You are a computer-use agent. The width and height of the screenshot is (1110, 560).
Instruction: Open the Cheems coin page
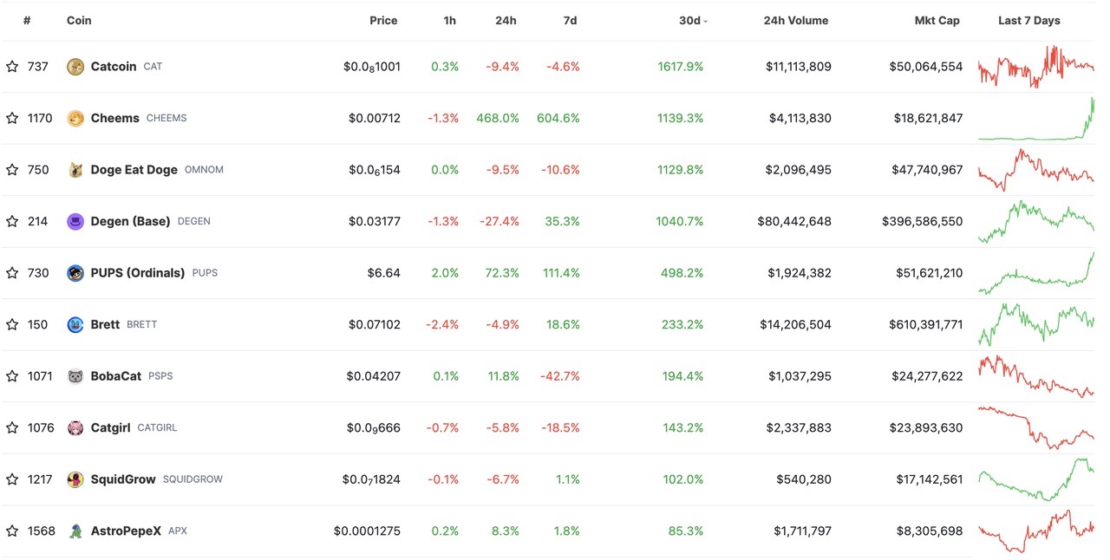pos(113,118)
